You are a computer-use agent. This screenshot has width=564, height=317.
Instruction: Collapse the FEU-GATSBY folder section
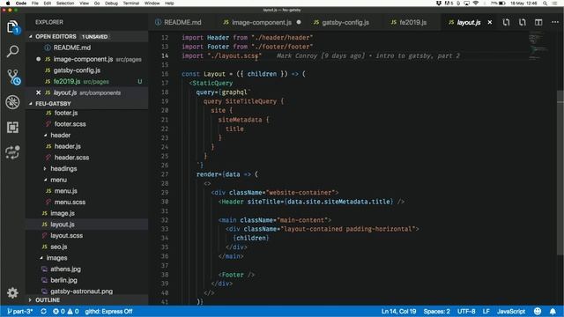click(x=31, y=104)
